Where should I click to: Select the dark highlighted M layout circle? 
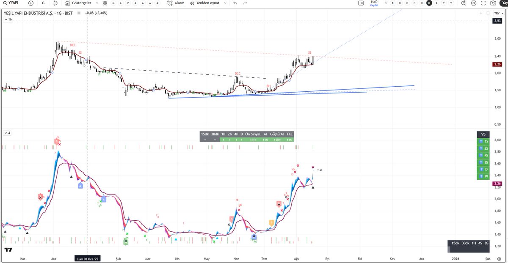point(429,3)
